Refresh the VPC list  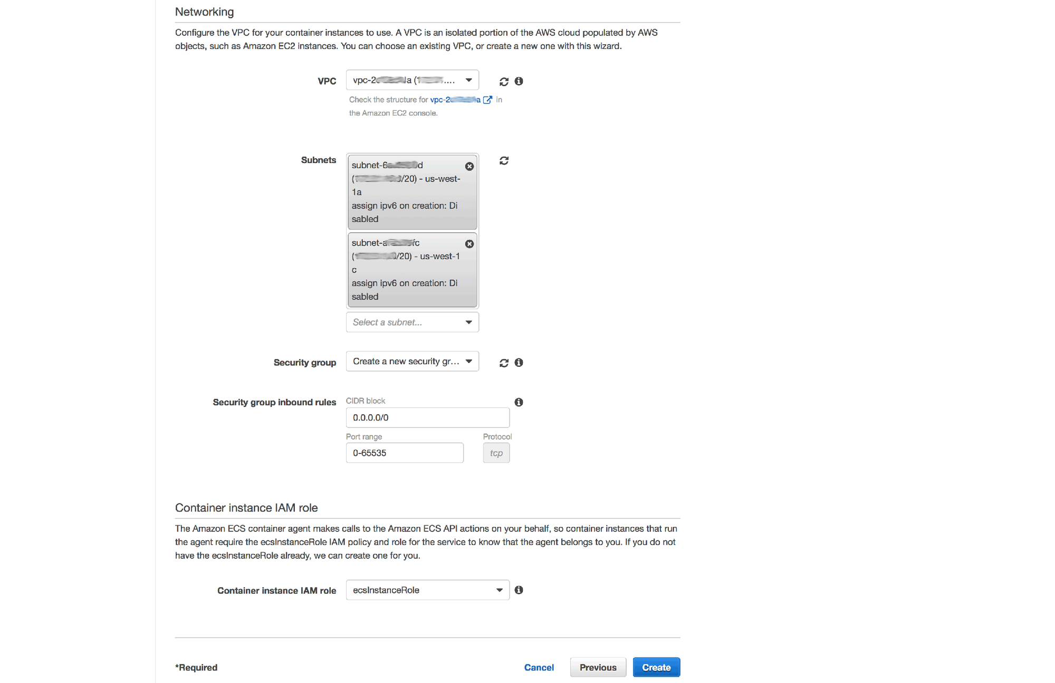coord(504,81)
